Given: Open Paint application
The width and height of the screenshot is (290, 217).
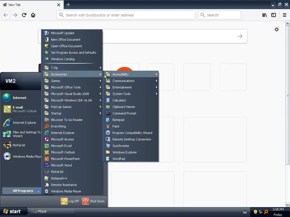Looking at the screenshot, I should click(x=131, y=126).
